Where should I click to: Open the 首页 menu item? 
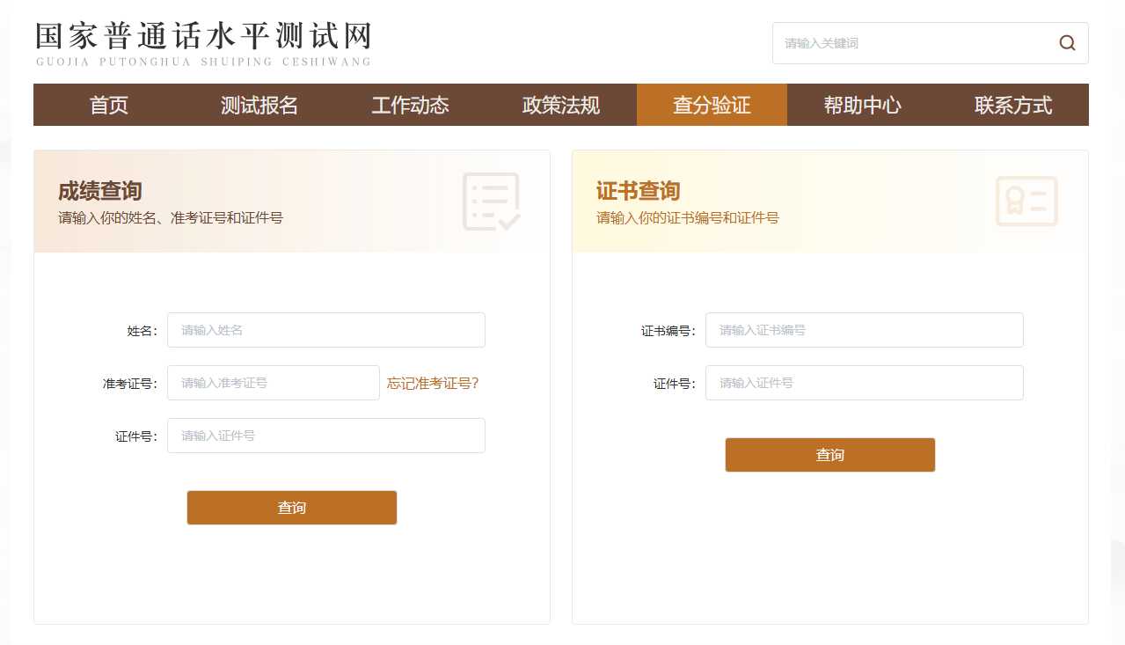click(x=109, y=105)
